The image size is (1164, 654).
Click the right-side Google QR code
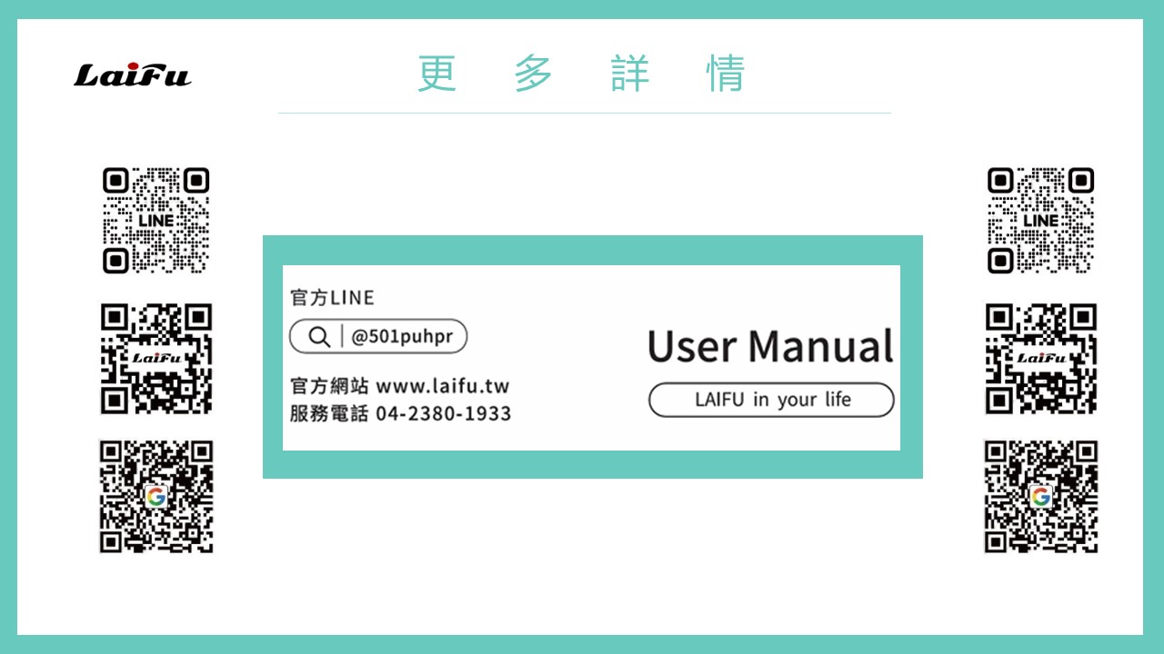coord(1040,496)
